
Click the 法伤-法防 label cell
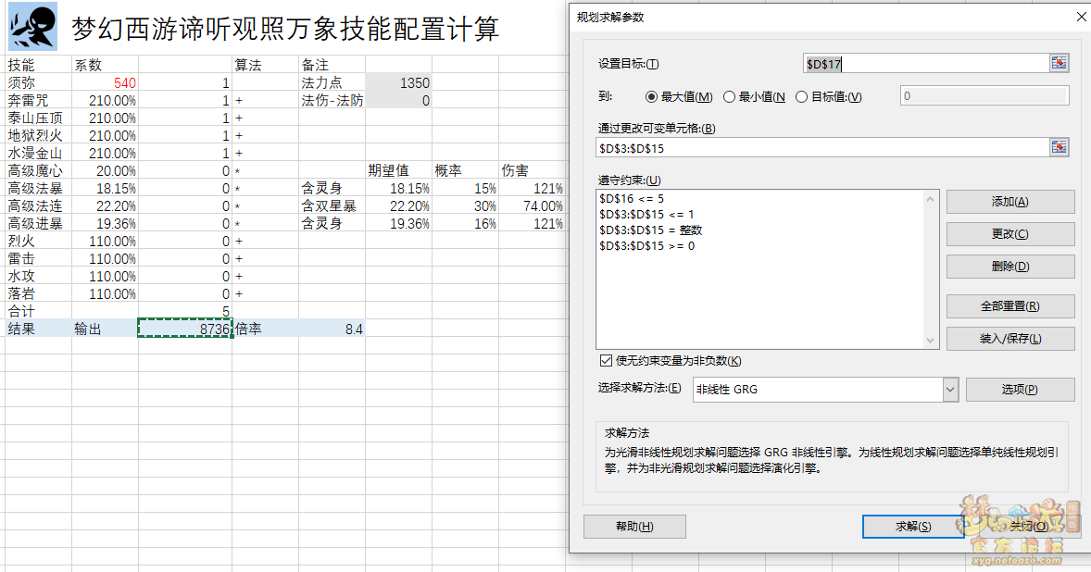pyautogui.click(x=332, y=100)
